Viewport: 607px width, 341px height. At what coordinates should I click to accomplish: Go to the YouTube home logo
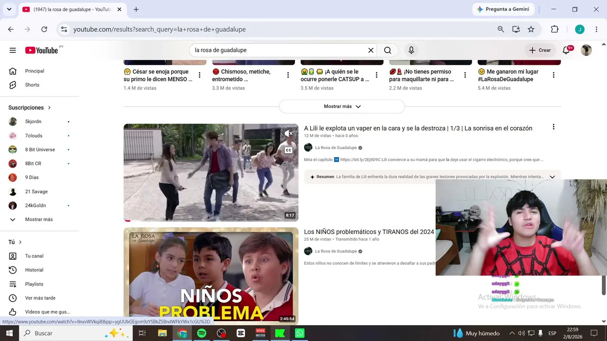coord(42,50)
